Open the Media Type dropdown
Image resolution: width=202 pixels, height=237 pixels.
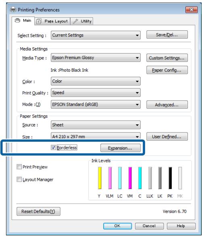[x=96, y=58]
